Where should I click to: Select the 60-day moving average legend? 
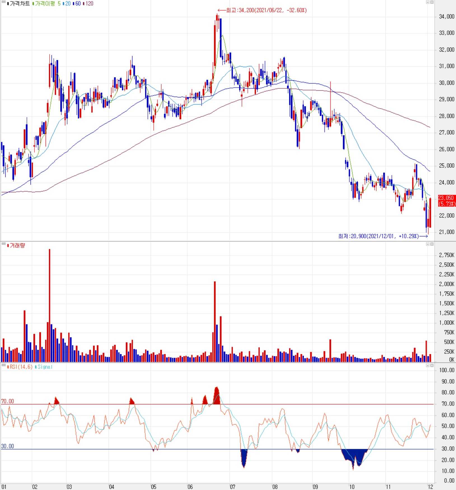point(78,4)
